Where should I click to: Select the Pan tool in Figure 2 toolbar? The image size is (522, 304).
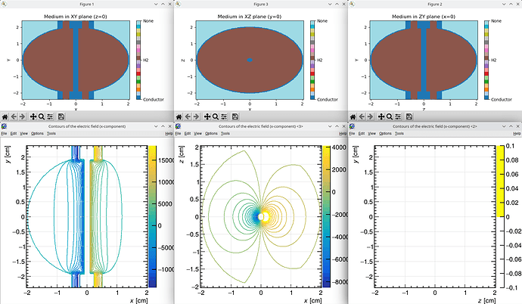[381, 116]
